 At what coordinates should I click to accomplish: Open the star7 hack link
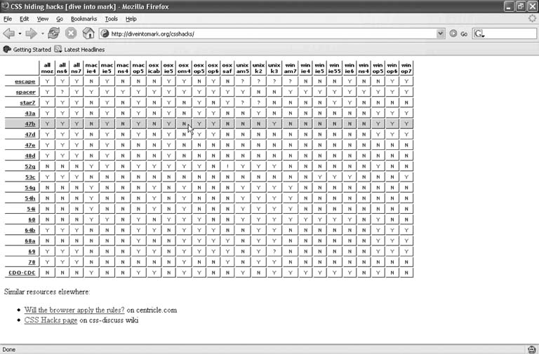(28, 102)
